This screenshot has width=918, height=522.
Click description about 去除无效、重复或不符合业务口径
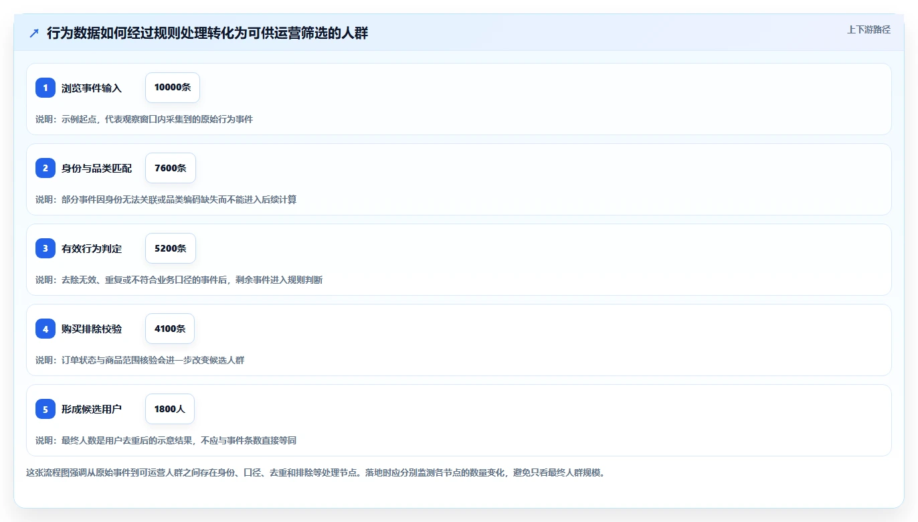pos(179,280)
